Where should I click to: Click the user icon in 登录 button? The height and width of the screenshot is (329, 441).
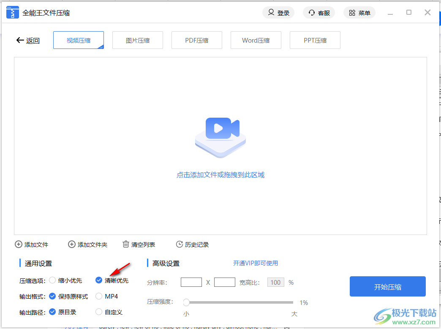click(271, 12)
